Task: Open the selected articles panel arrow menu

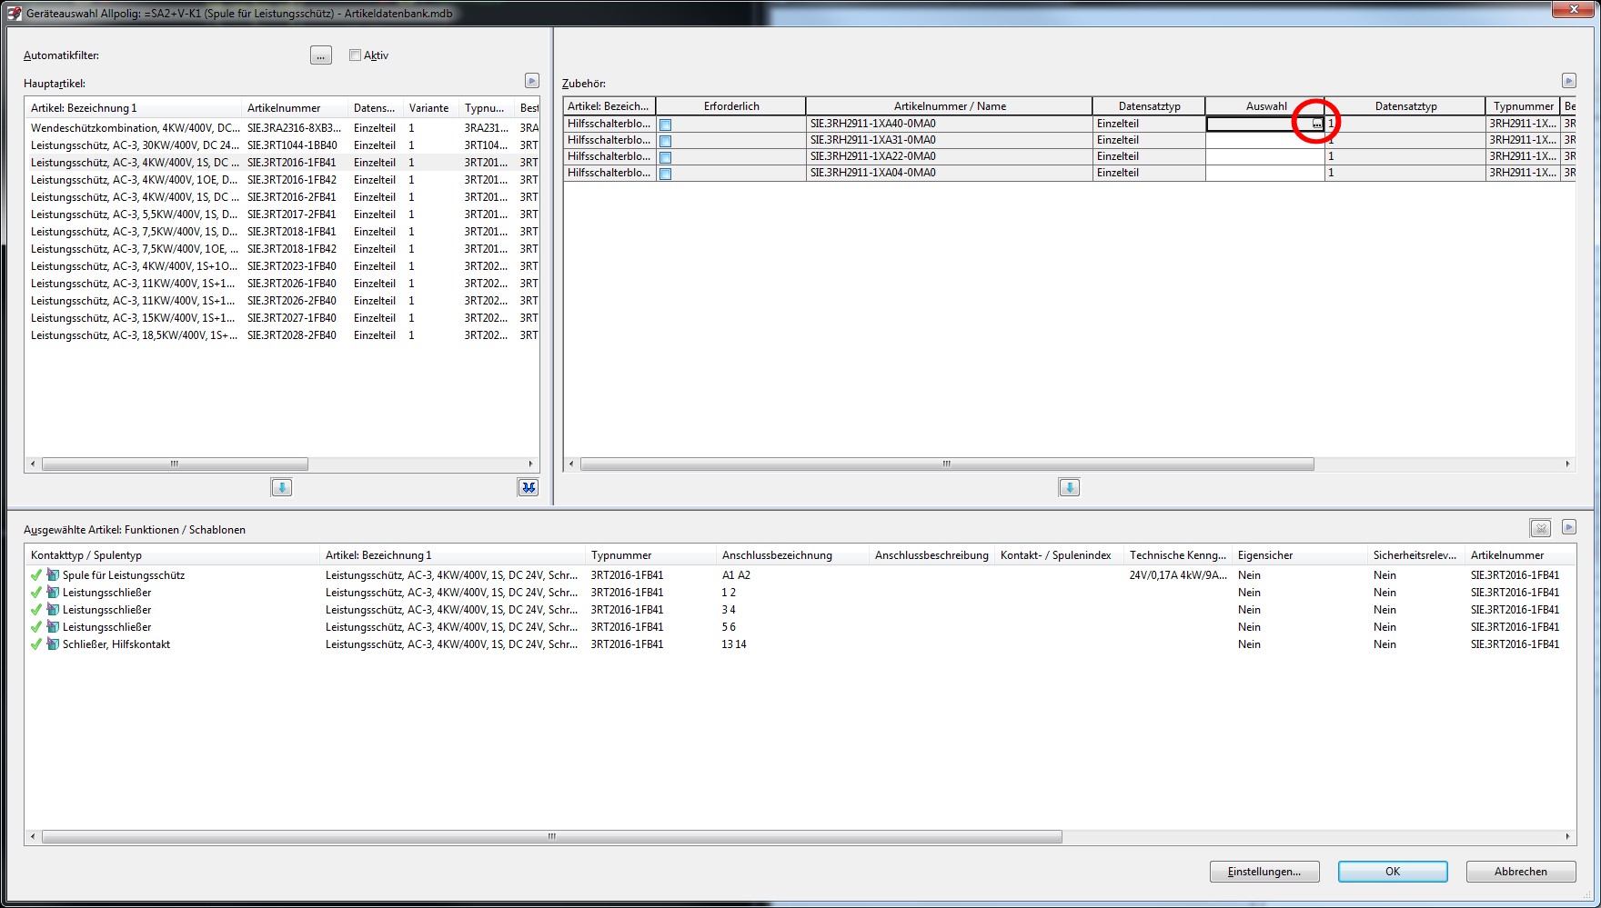Action: pyautogui.click(x=1568, y=527)
